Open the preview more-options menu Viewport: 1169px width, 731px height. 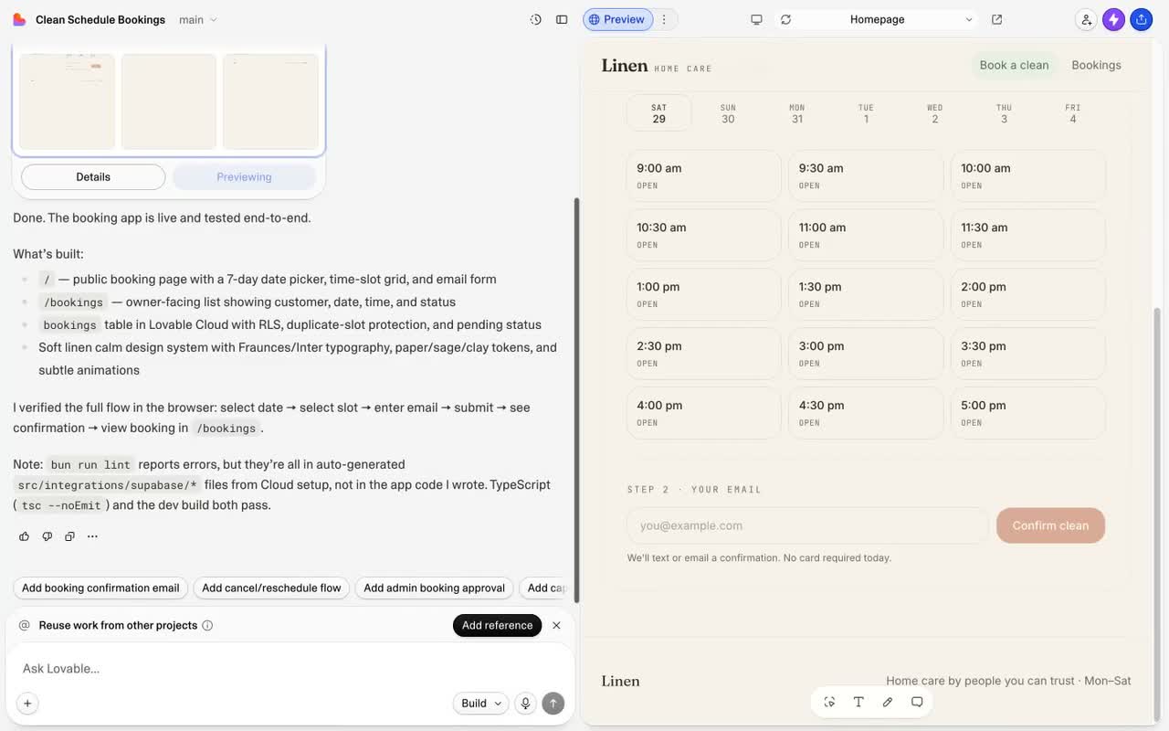664,19
